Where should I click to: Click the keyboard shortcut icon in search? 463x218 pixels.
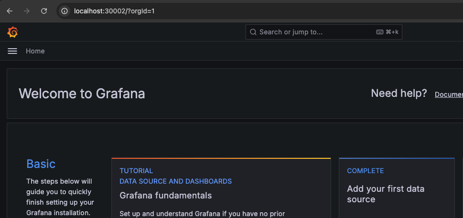tap(380, 32)
